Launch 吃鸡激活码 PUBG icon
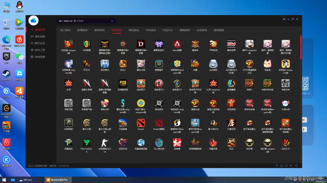The height and width of the screenshot is (183, 327). [x=123, y=83]
